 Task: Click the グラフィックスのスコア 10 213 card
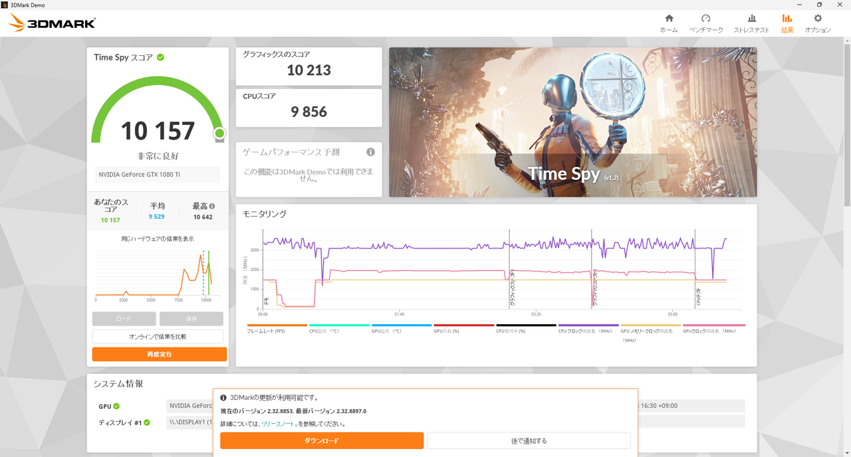(x=309, y=66)
